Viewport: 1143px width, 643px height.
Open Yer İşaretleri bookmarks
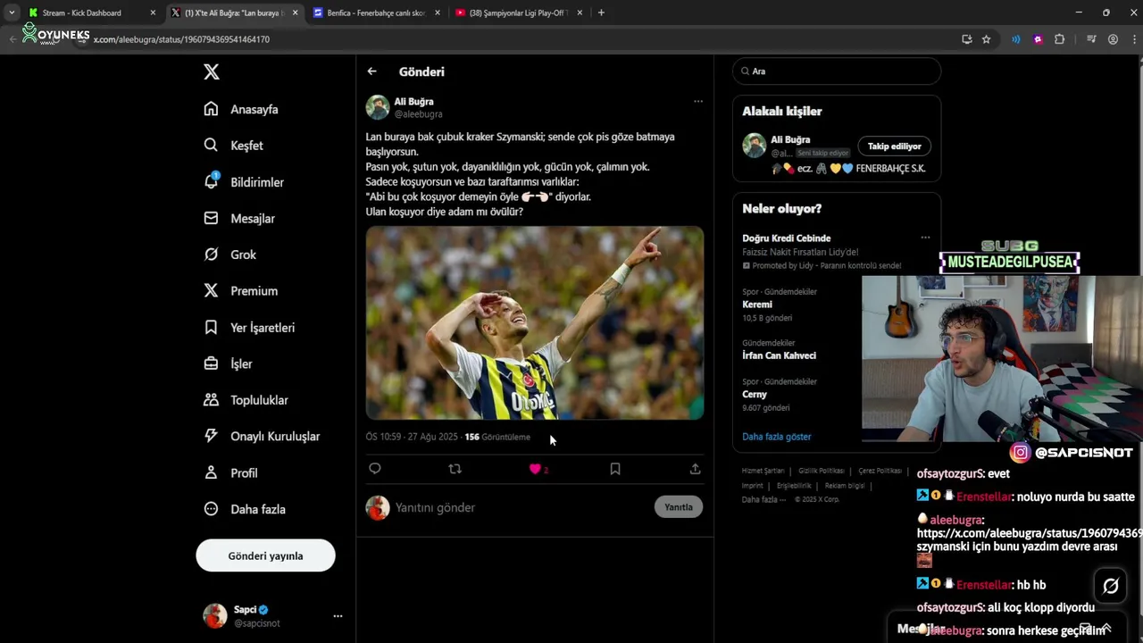coord(249,328)
